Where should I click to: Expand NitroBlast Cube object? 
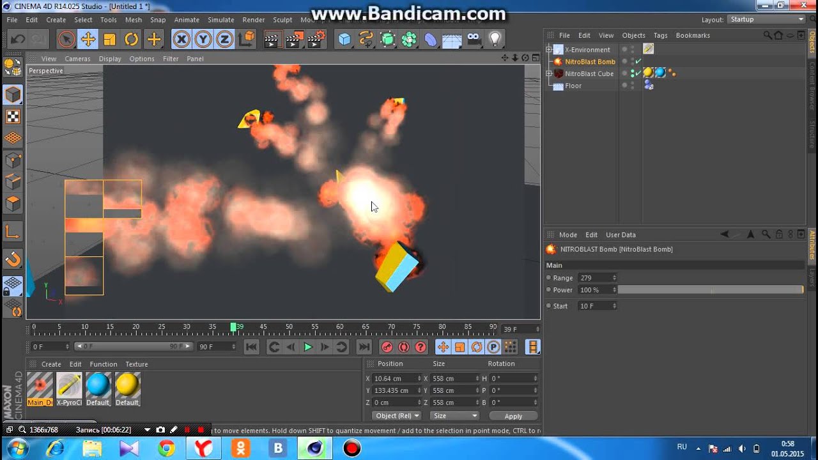click(548, 74)
